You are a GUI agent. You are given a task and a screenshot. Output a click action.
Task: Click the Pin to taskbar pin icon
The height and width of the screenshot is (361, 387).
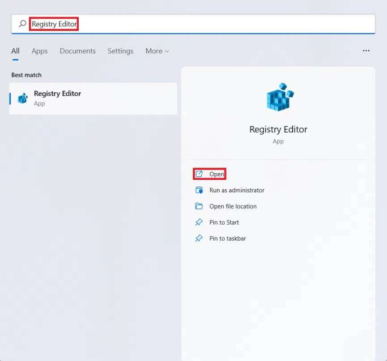199,238
